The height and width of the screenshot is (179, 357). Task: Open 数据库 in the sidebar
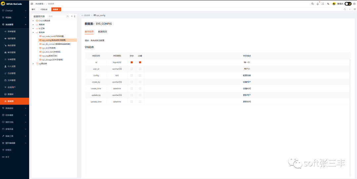(15, 94)
